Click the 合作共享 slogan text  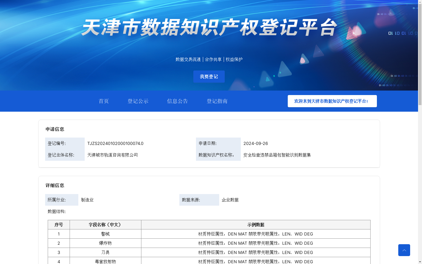coord(213,59)
